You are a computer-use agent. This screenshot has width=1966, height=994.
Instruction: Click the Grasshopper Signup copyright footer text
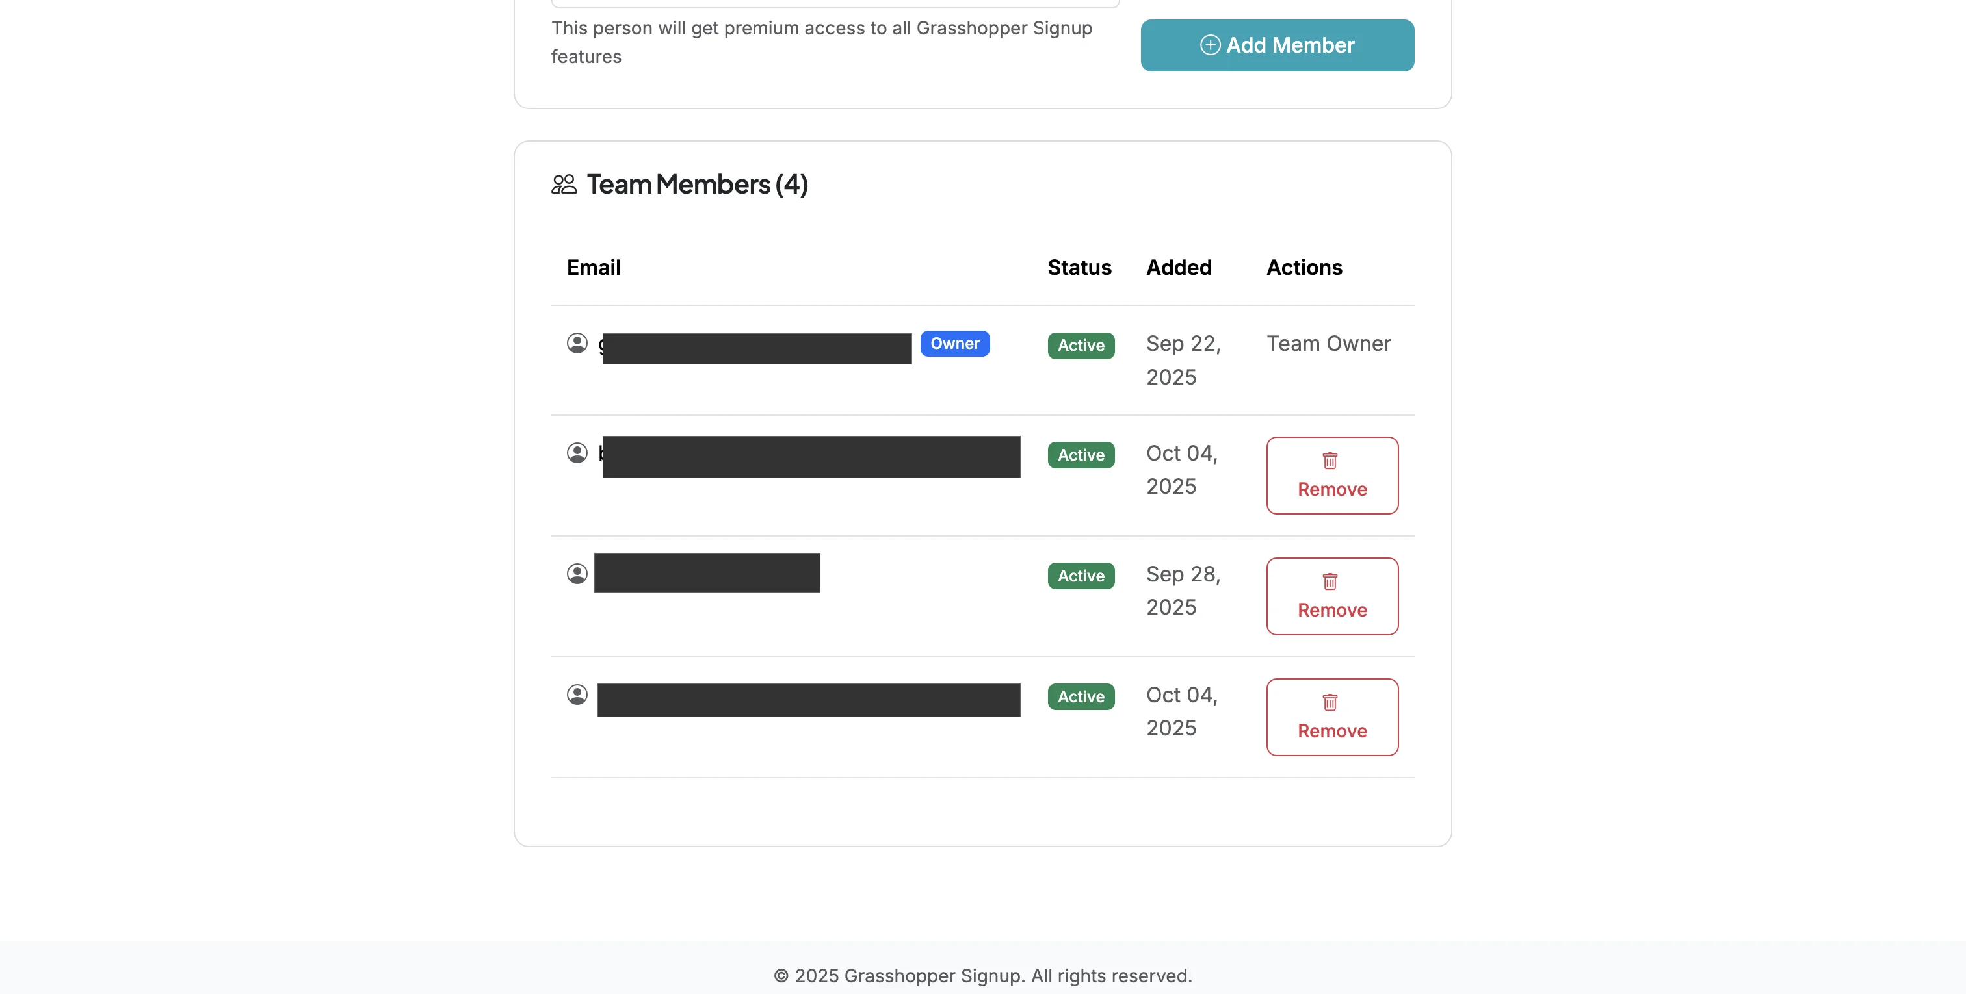point(983,976)
